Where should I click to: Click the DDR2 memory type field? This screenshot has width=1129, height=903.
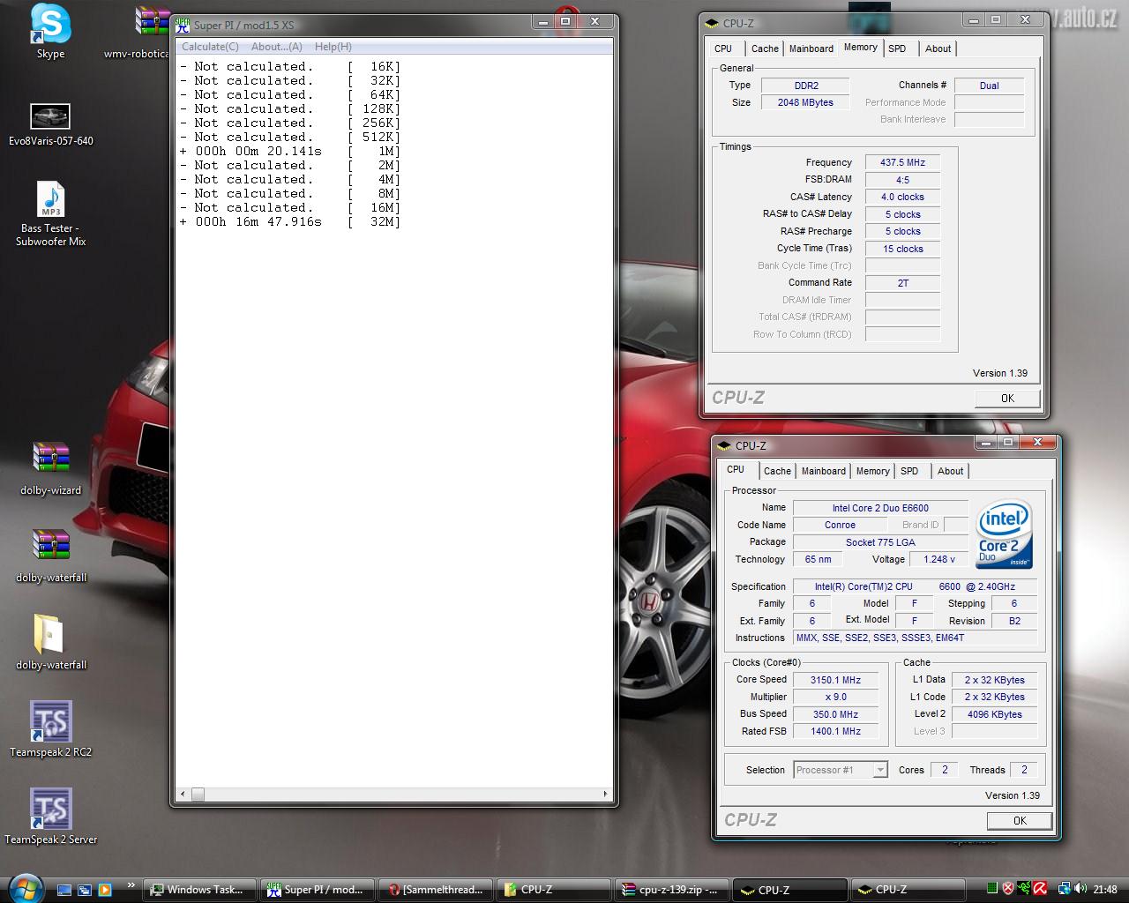tap(805, 86)
